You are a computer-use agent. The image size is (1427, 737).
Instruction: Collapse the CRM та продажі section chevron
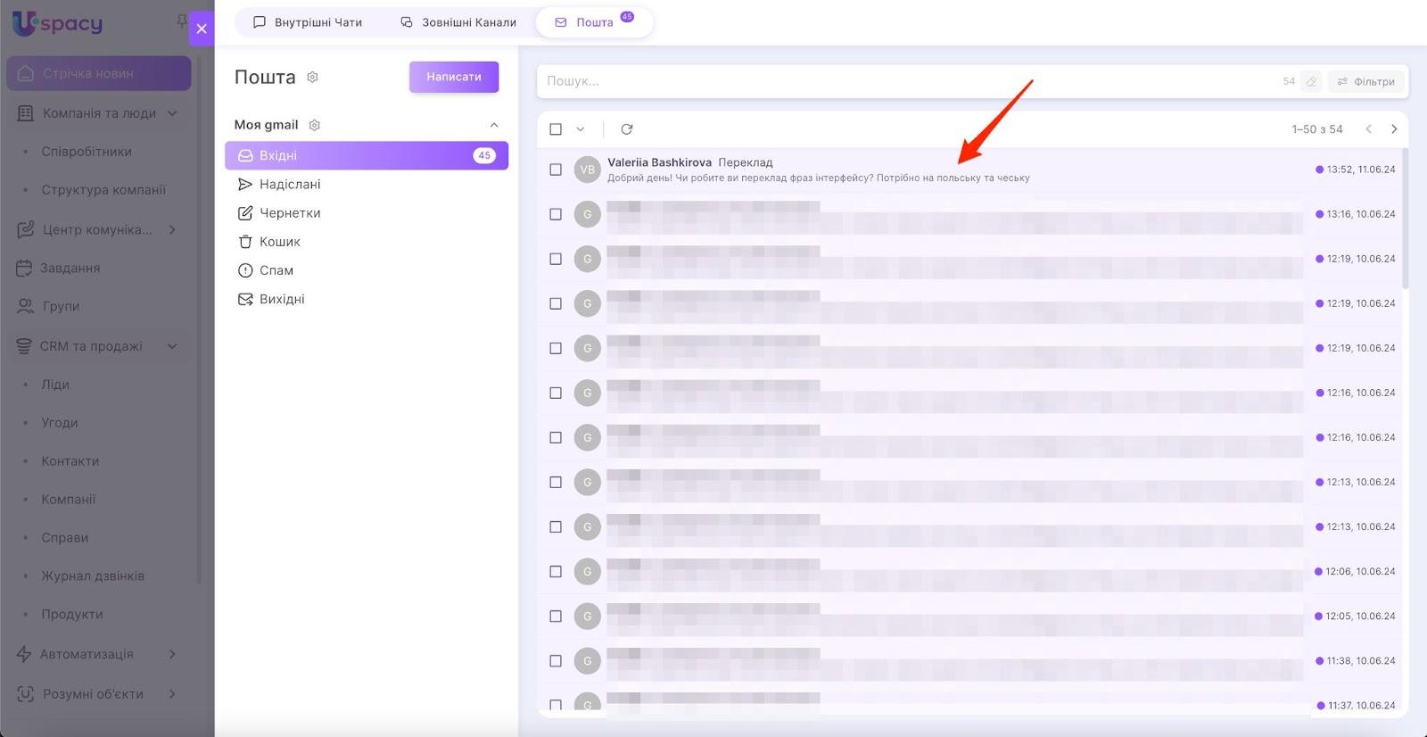coord(172,346)
